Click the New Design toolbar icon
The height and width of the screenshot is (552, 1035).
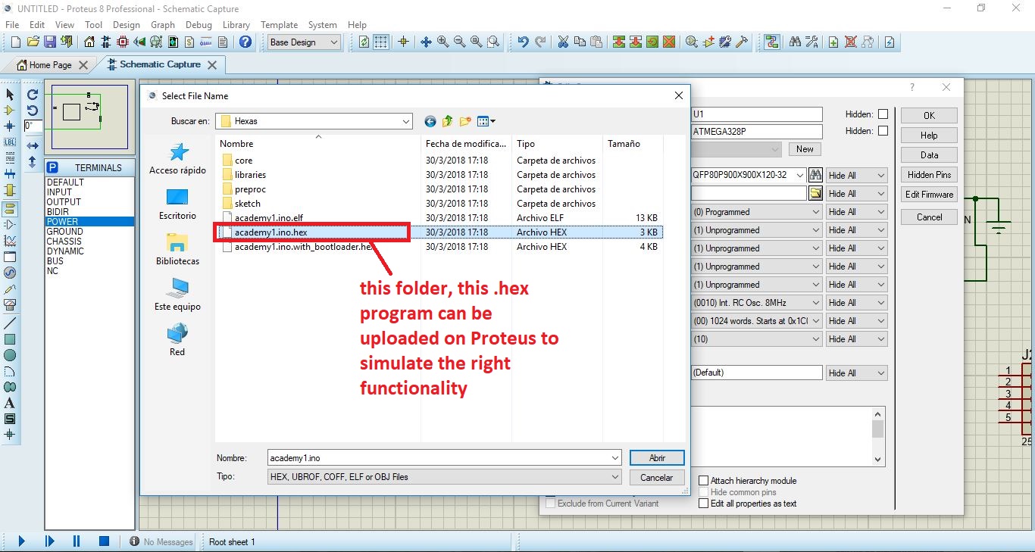[x=16, y=42]
